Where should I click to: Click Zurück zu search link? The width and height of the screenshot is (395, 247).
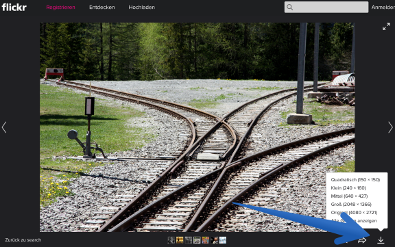(23, 240)
